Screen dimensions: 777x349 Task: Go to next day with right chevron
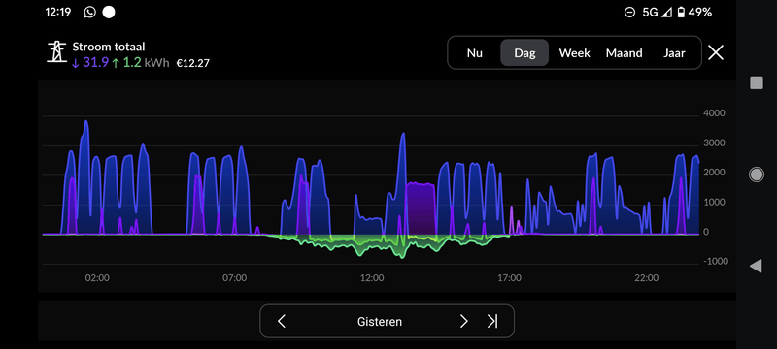coord(464,321)
